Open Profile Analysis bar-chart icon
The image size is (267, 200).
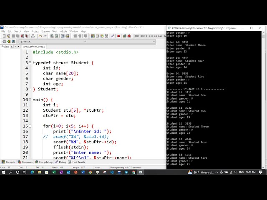click(x=125, y=36)
